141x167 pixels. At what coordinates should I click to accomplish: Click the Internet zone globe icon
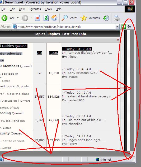(x=97, y=159)
